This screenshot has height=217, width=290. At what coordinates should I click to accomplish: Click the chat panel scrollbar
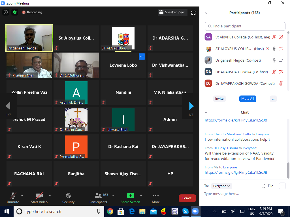click(x=288, y=170)
